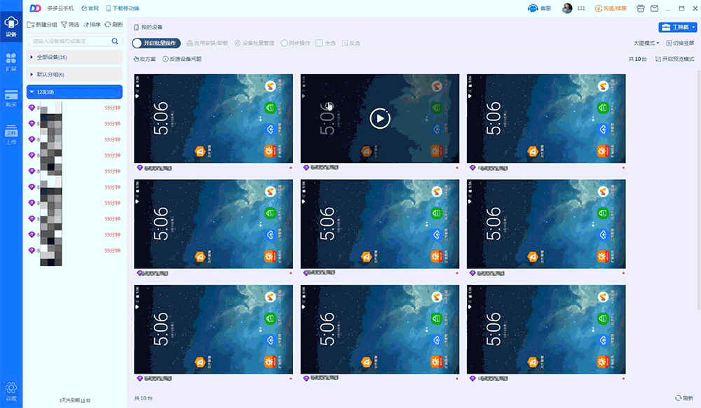Click the DD 多多云手机 logo

tap(51, 8)
